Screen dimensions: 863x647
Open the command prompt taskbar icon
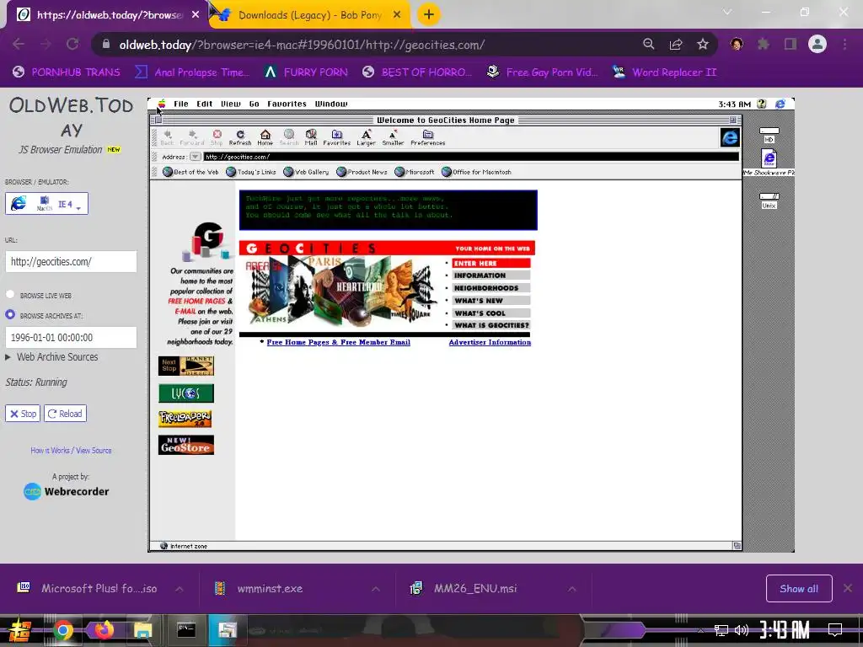186,630
